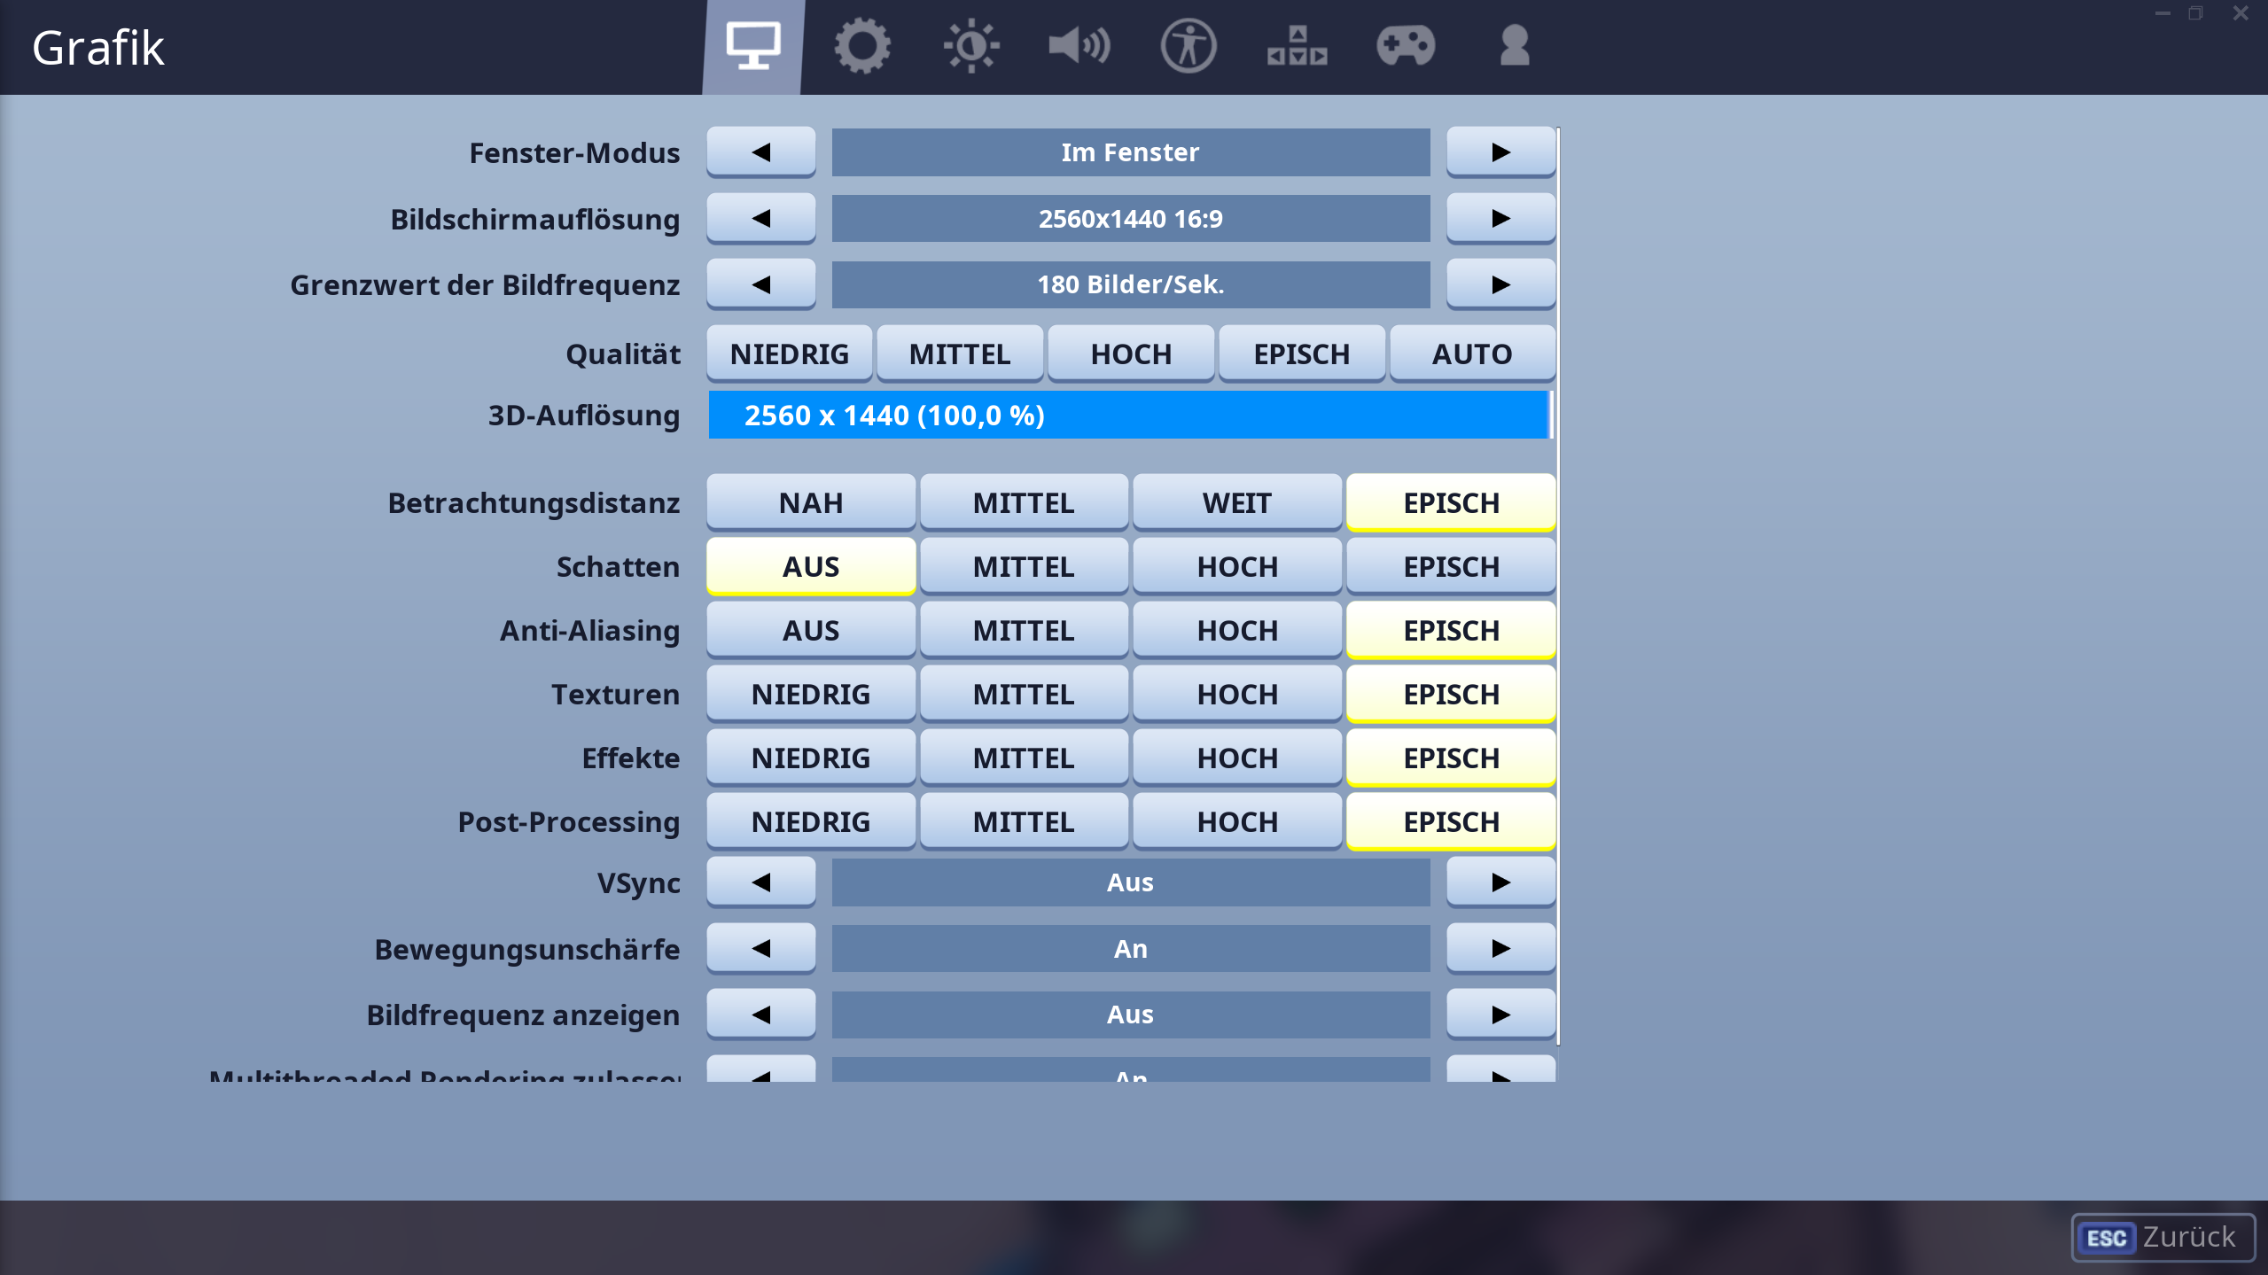Image resolution: width=2268 pixels, height=1275 pixels.
Task: Set Anti-Aliasing to AUS
Action: pos(810,631)
